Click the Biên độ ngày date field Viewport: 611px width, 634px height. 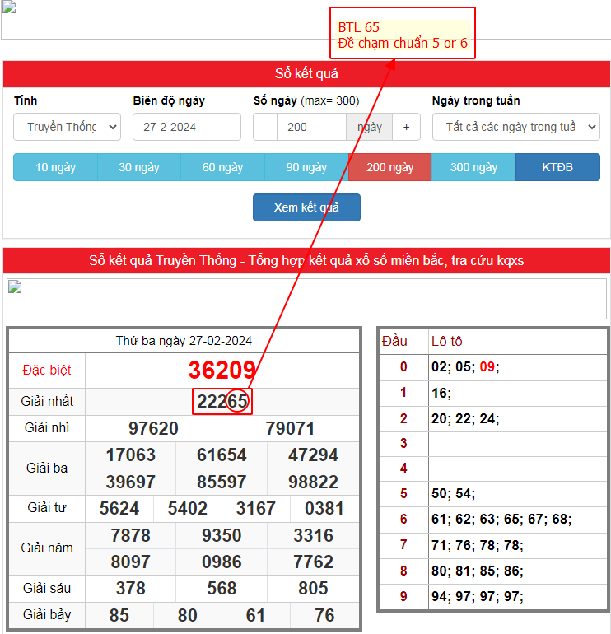[187, 127]
